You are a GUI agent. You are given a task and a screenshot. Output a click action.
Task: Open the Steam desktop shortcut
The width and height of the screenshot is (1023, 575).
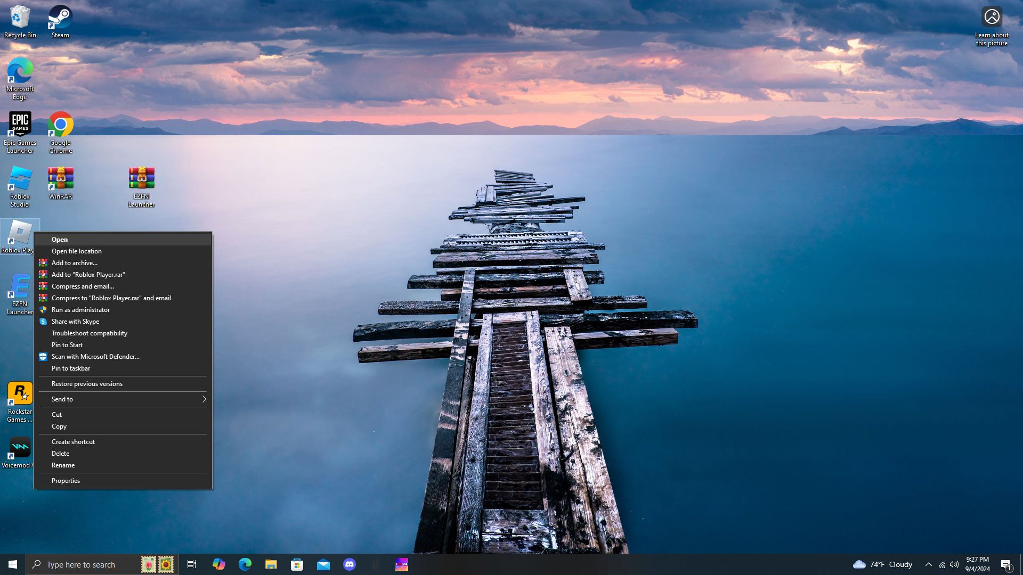(60, 21)
